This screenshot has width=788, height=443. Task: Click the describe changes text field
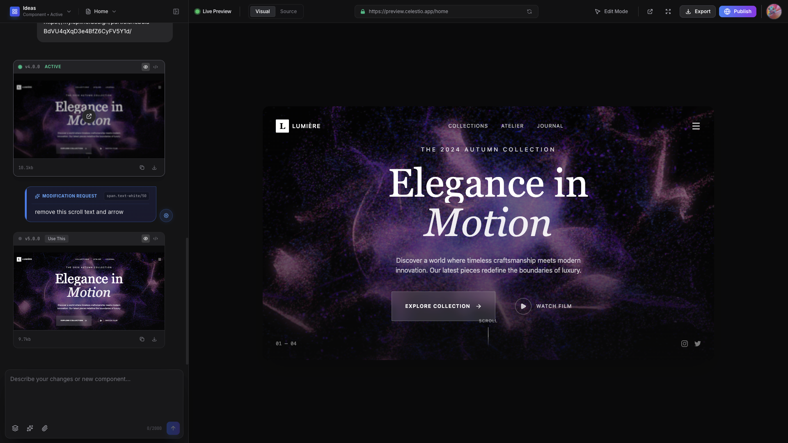point(94,394)
